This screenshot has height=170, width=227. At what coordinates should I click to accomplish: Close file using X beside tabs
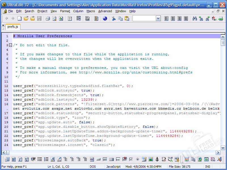[3, 25]
